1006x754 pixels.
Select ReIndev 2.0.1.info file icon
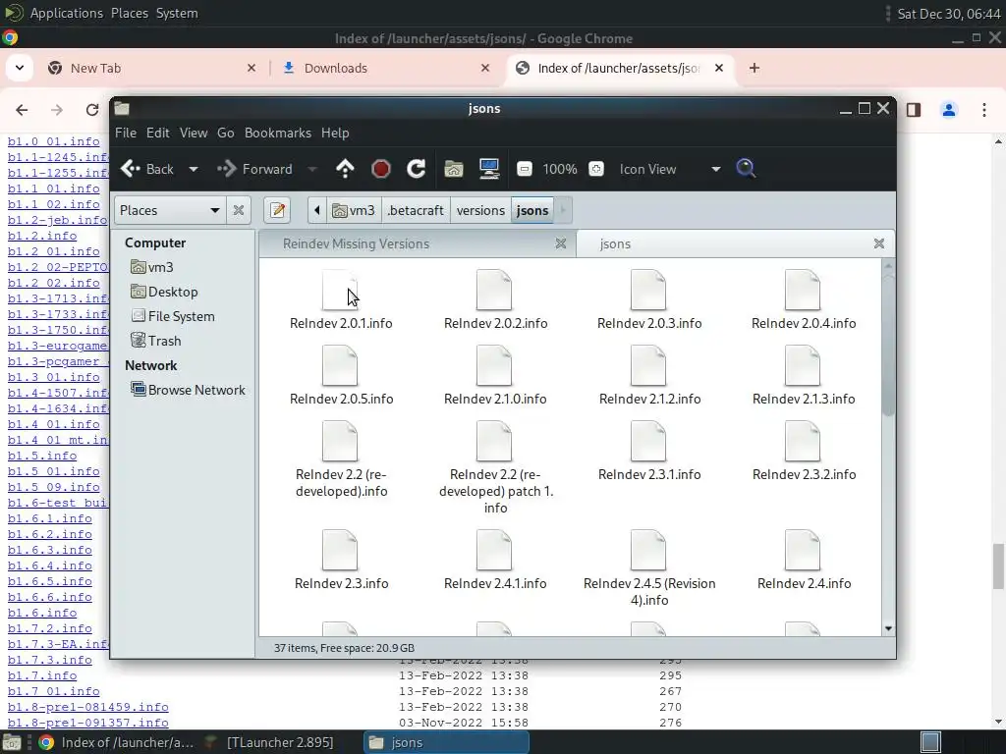pyautogui.click(x=340, y=290)
